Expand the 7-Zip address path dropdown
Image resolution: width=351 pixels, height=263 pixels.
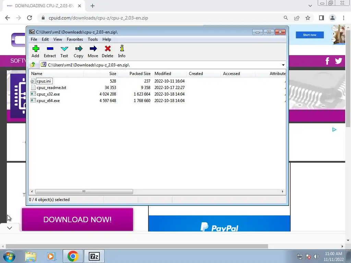point(283,65)
